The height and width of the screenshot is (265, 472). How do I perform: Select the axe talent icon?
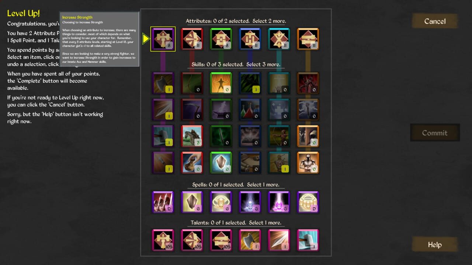click(x=250, y=240)
